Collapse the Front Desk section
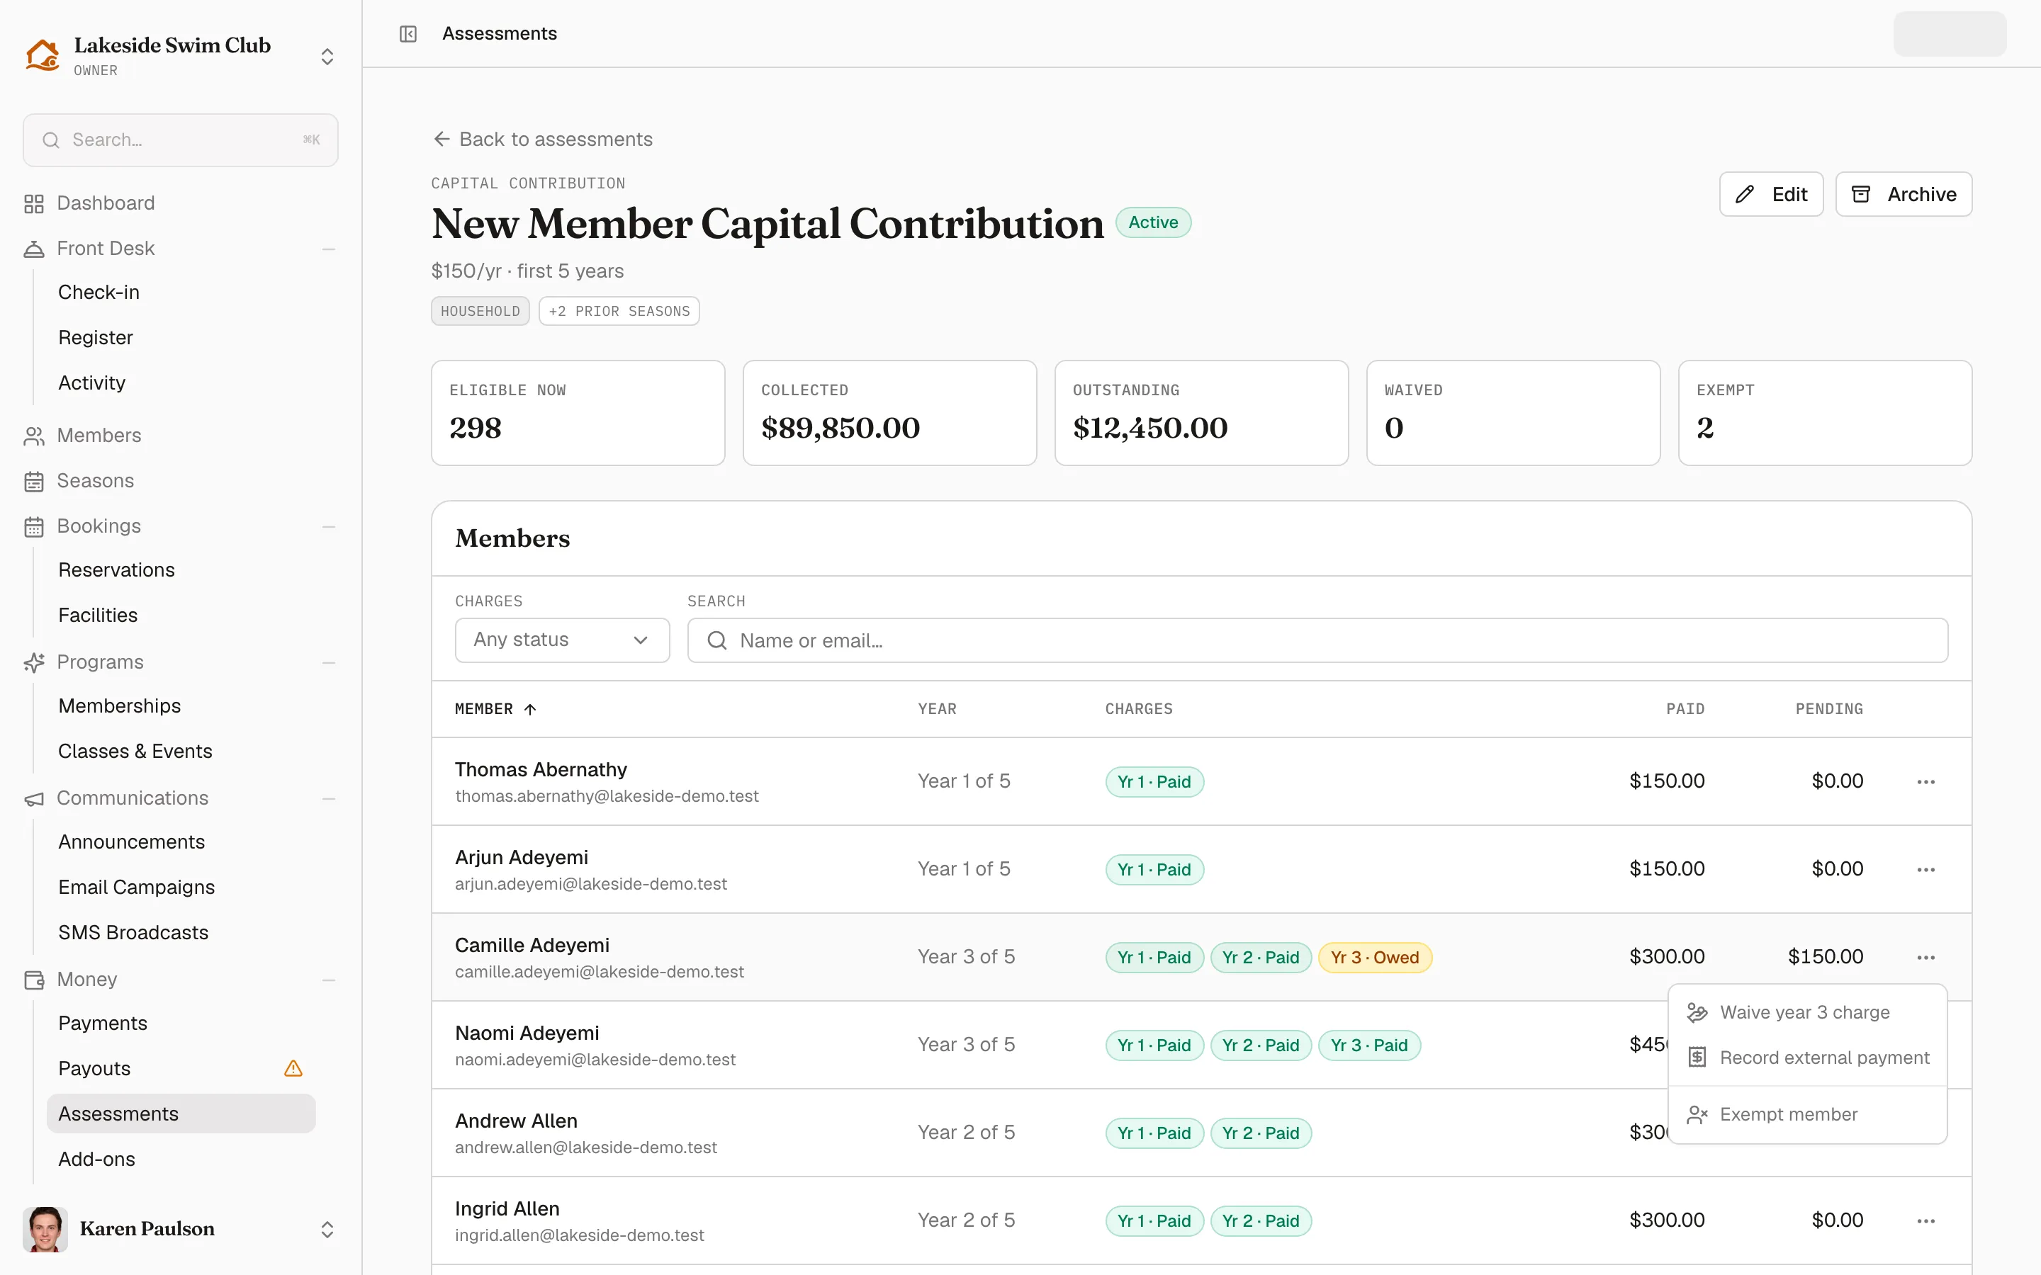The height and width of the screenshot is (1275, 2041). 329,249
